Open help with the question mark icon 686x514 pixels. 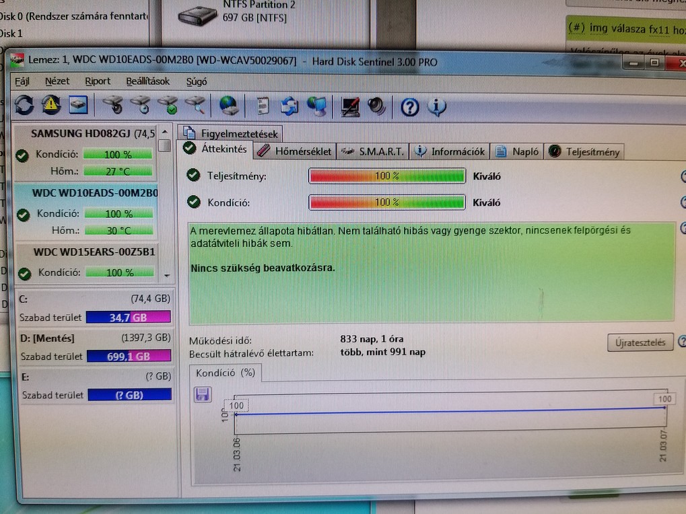[410, 108]
